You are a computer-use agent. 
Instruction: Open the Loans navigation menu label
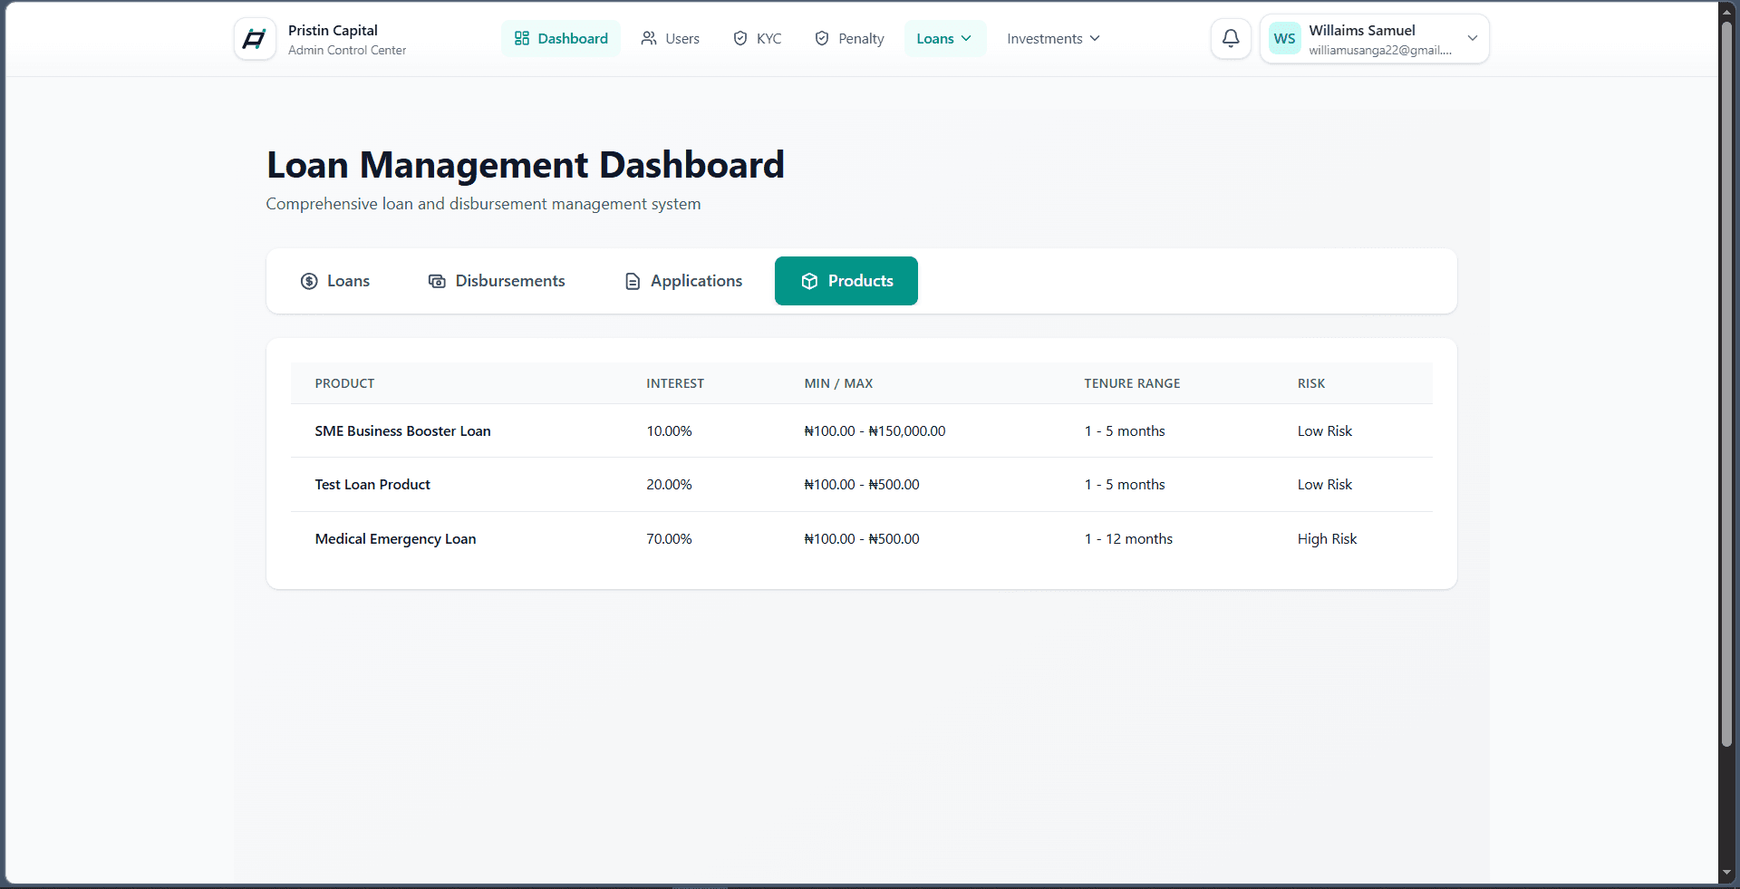tap(934, 38)
